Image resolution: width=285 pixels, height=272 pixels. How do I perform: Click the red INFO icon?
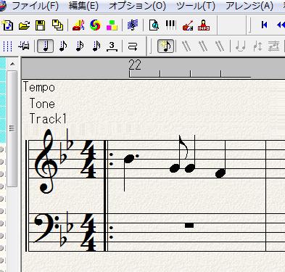(x=204, y=25)
